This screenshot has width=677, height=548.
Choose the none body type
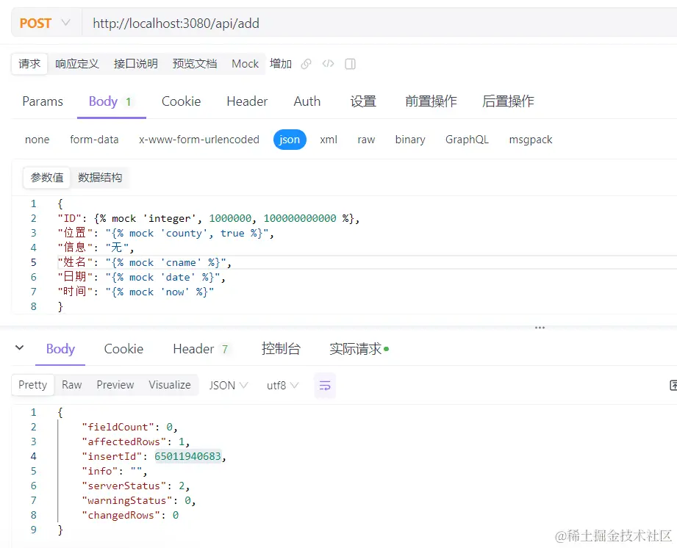(37, 140)
